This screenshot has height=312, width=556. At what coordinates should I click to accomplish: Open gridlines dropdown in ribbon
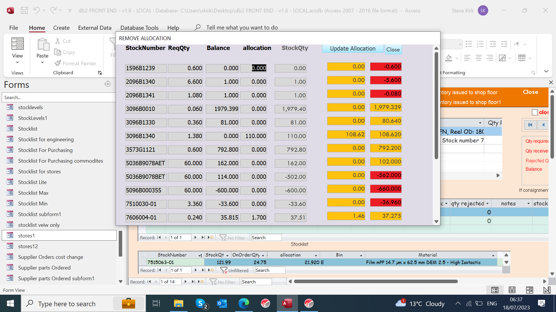(x=530, y=58)
